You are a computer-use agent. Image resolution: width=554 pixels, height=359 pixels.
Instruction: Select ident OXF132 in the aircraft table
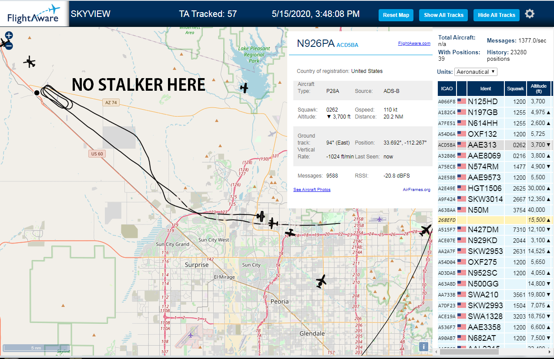482,134
